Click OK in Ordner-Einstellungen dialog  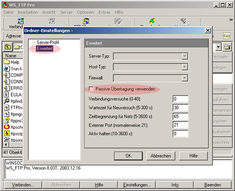click(128, 156)
